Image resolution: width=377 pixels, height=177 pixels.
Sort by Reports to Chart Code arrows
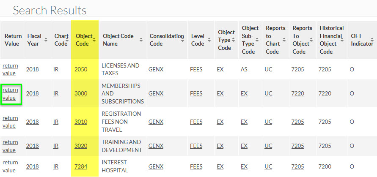(x=284, y=40)
